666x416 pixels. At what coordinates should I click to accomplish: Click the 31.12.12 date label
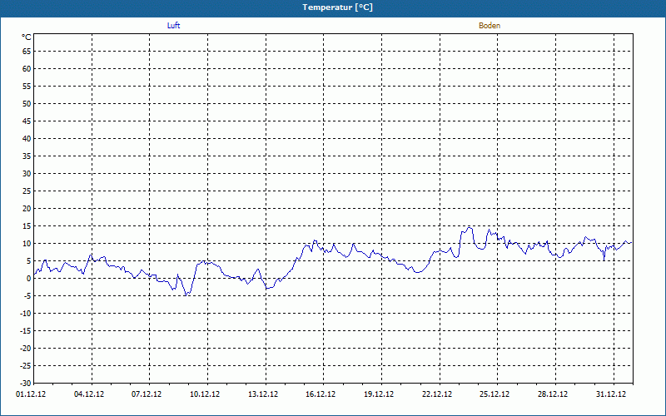pos(611,394)
